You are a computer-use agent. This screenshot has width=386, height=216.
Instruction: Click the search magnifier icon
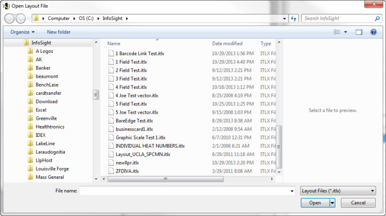point(377,19)
